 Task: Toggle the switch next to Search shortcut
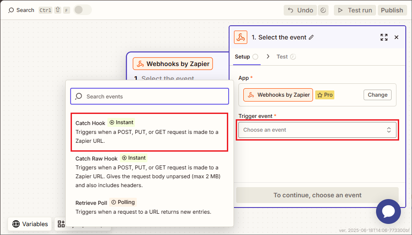83,10
